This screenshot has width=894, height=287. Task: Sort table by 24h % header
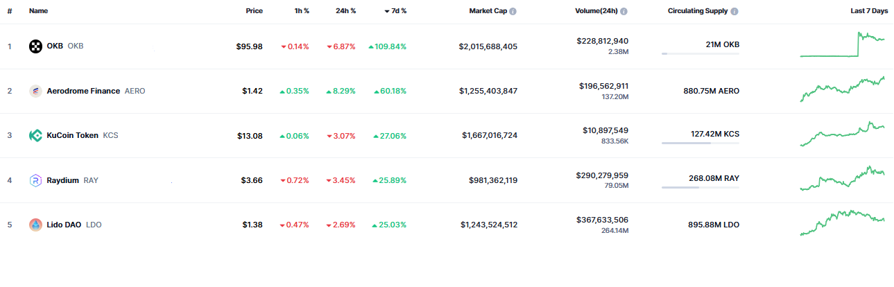click(x=345, y=11)
